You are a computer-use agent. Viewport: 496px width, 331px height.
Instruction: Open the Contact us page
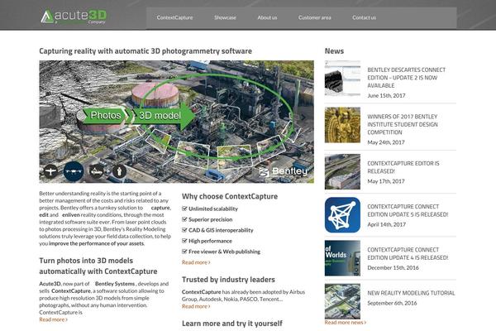[364, 17]
